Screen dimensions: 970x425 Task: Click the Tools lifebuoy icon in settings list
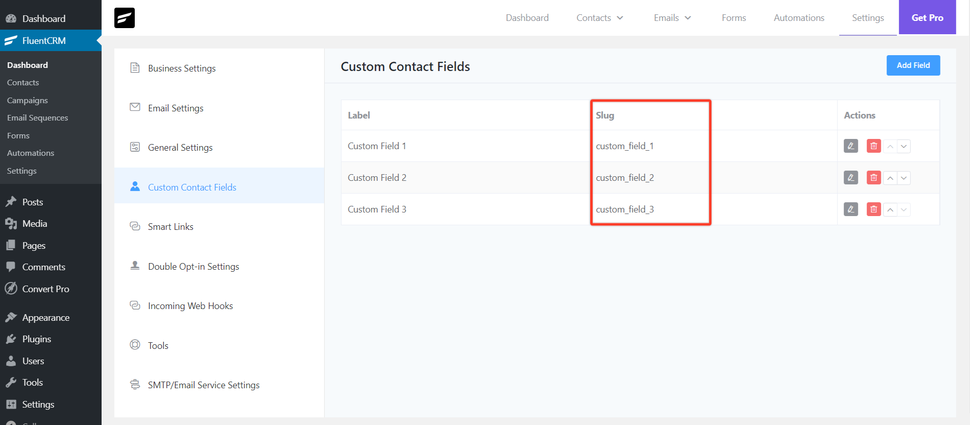click(135, 345)
